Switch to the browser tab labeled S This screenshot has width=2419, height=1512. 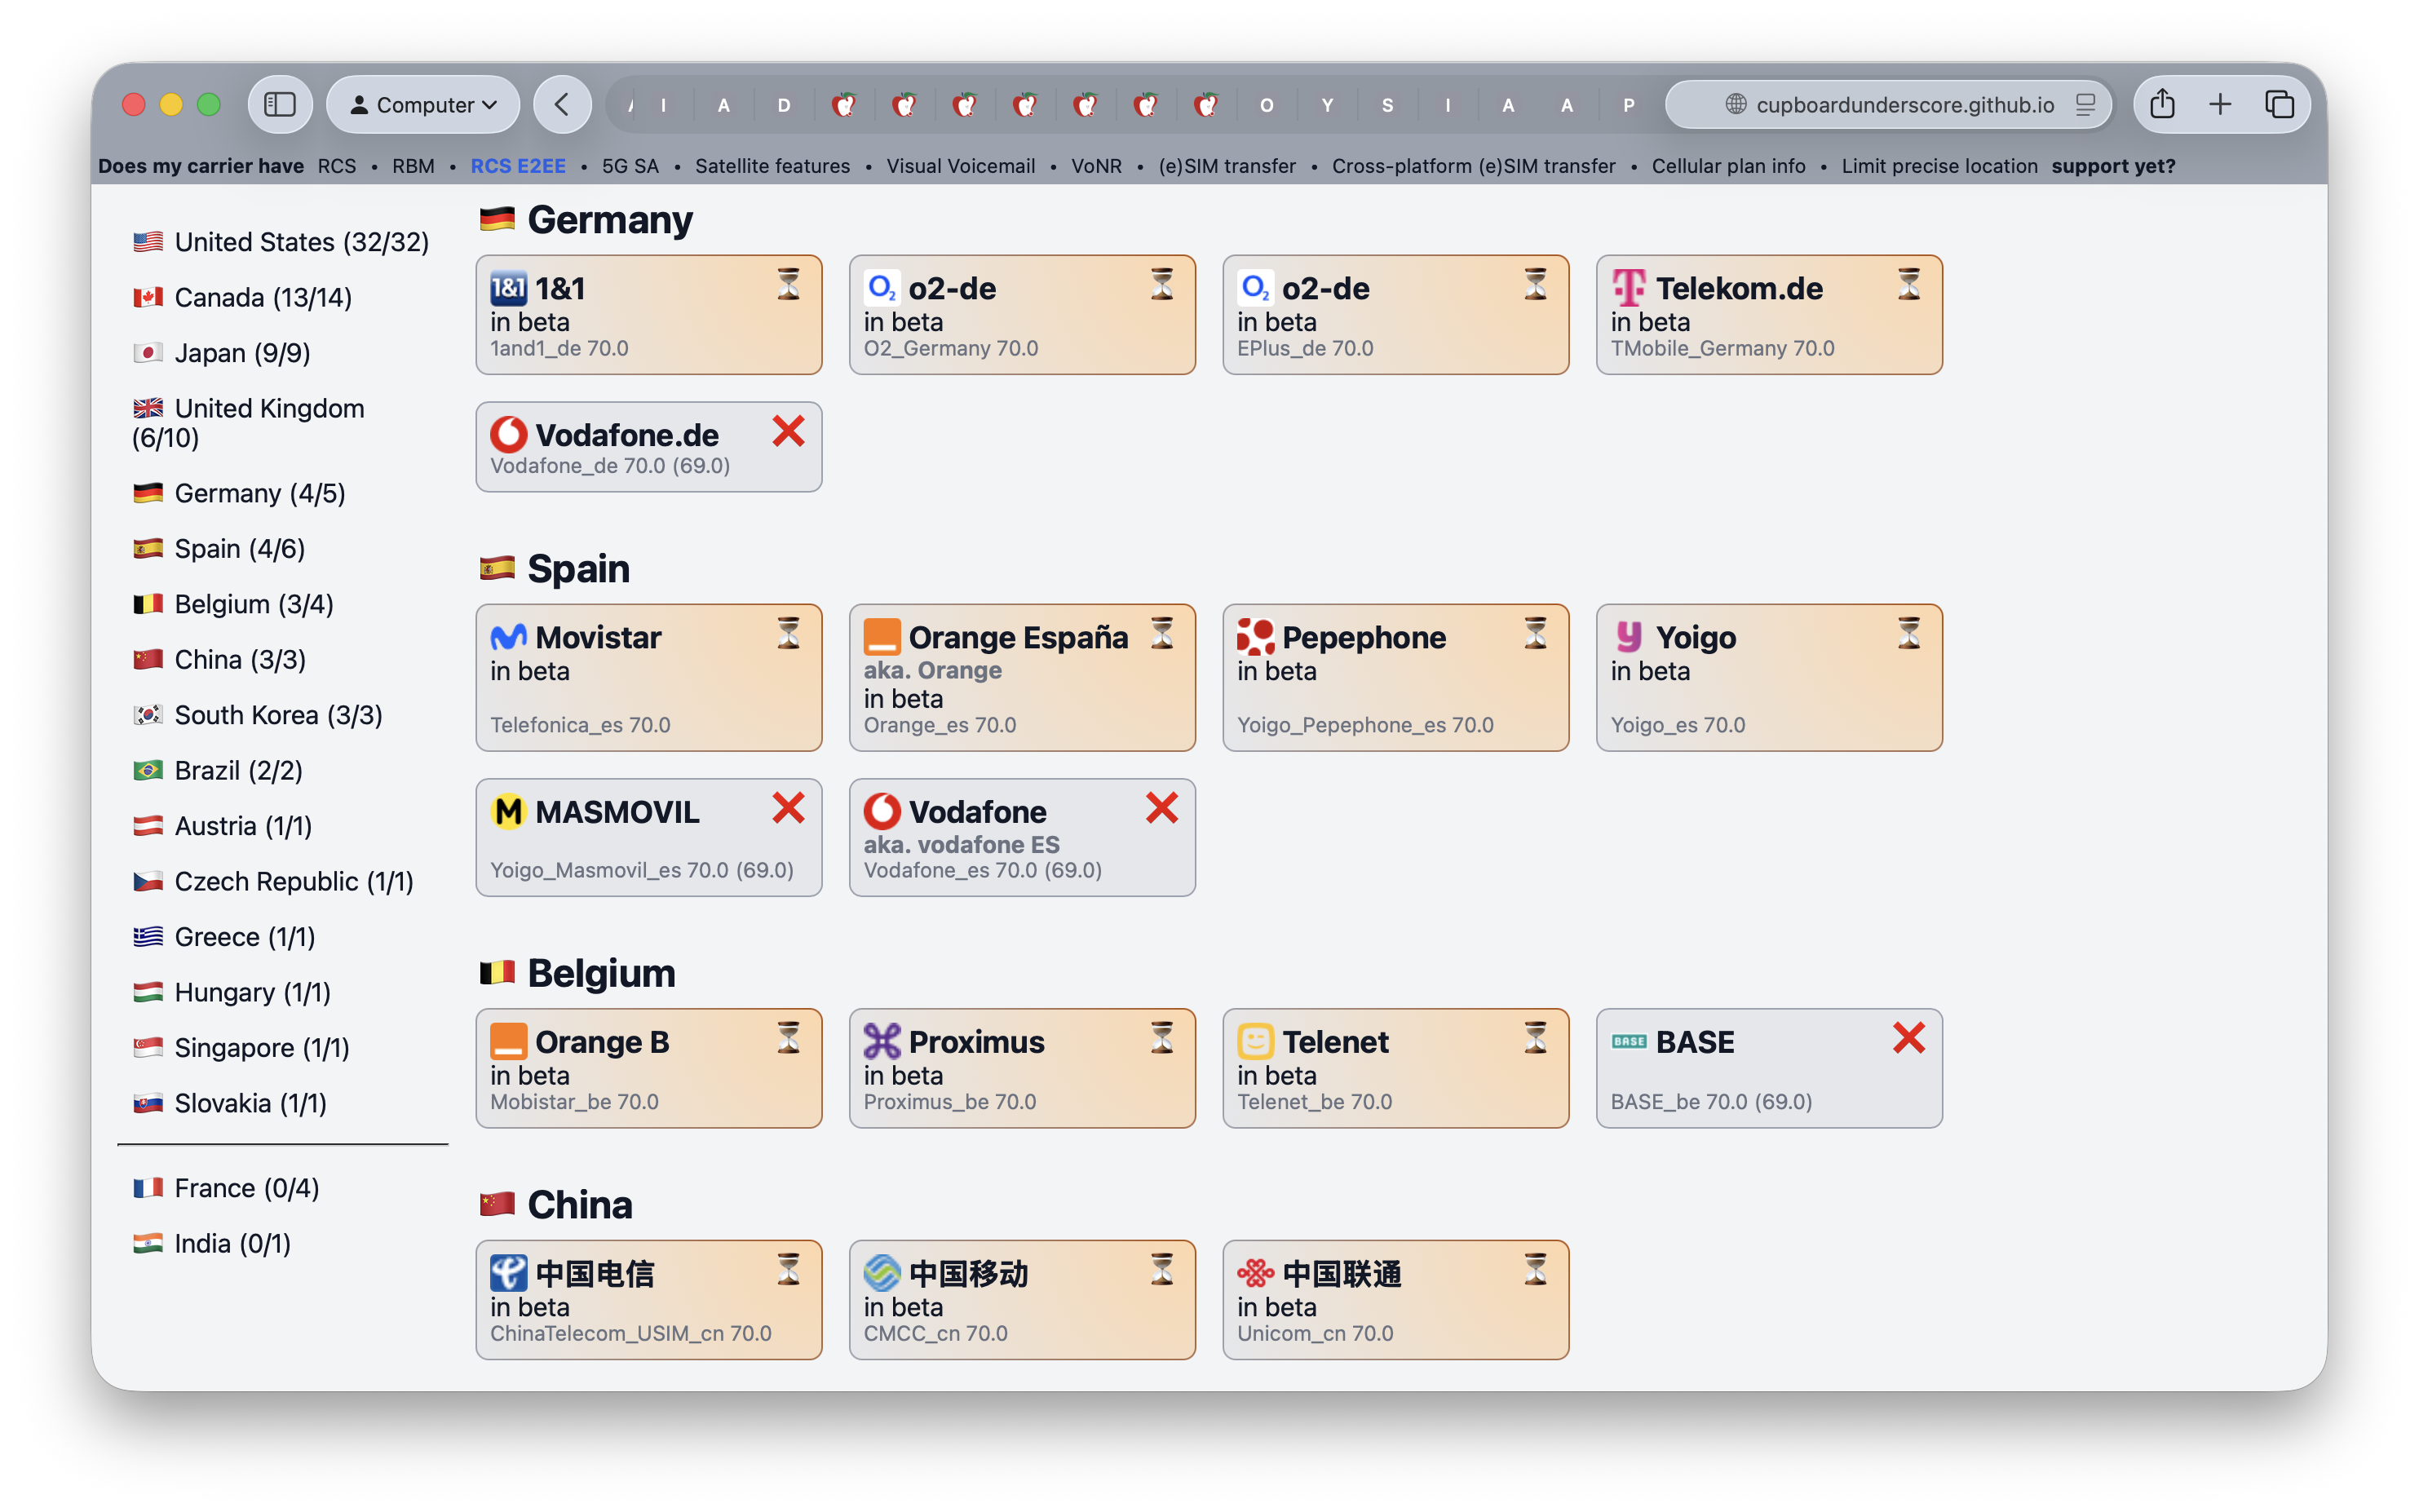point(1387,105)
